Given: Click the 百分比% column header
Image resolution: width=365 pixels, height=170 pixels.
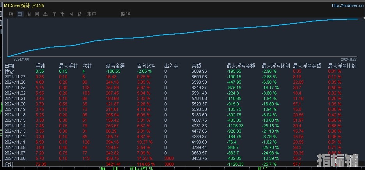Looking at the screenshot, I should pyautogui.click(x=146, y=66).
